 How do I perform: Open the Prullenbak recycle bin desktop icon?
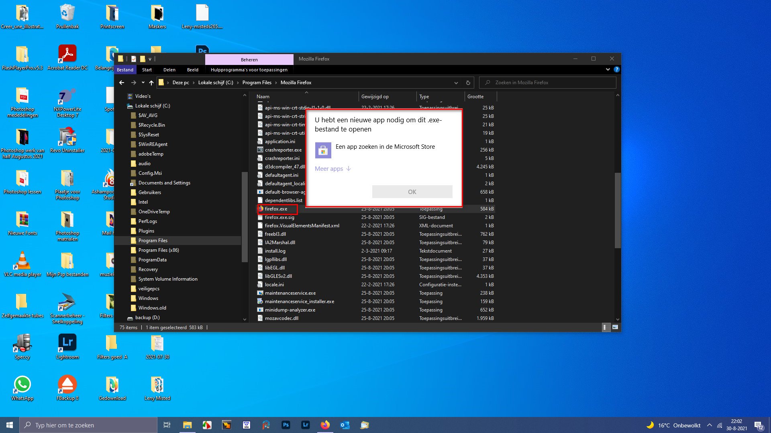67,16
